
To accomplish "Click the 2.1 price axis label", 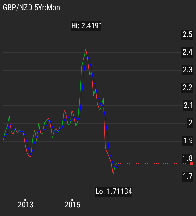I will (188, 105).
